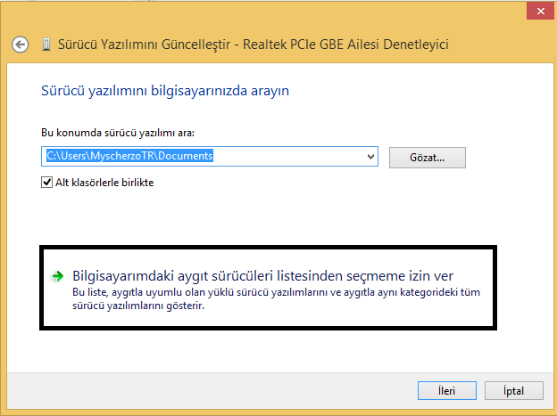Uncheck the Alt klasörlerle birlikte checkbox

47,183
